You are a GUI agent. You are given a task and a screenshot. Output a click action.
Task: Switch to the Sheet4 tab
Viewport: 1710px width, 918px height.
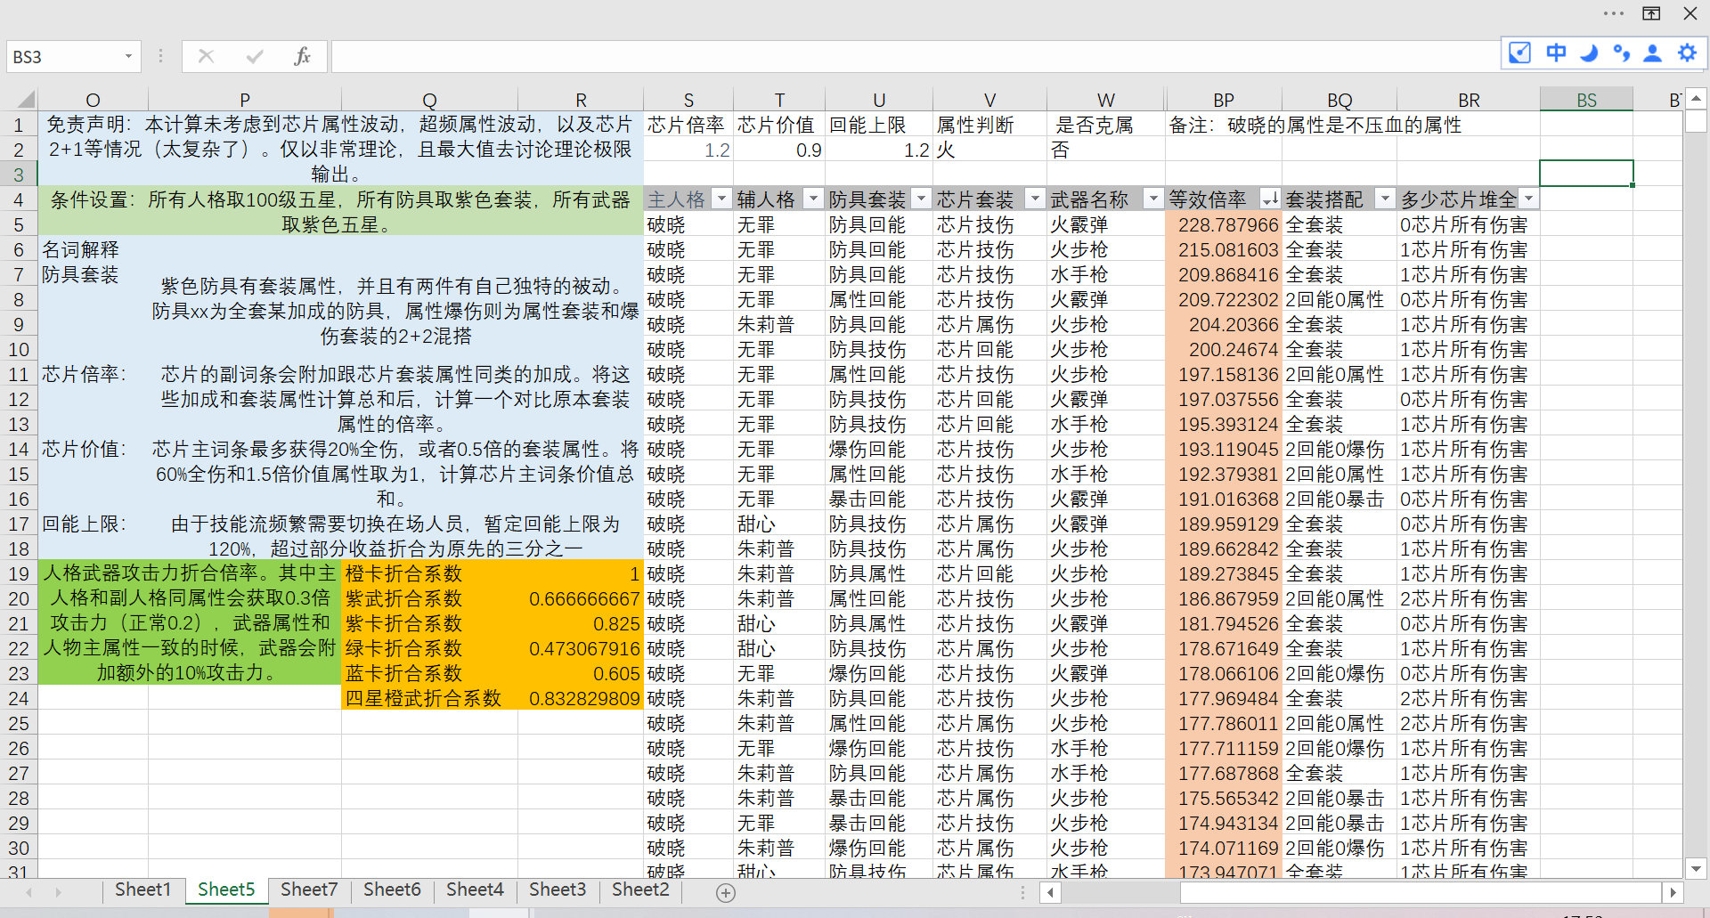pyautogui.click(x=475, y=890)
